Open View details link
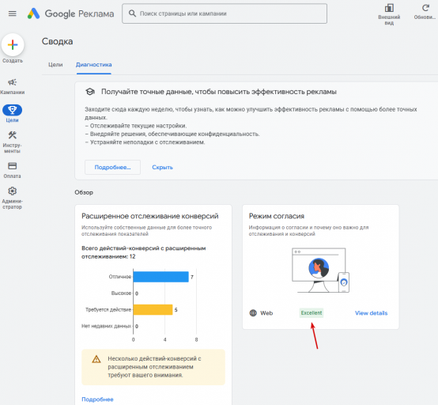This screenshot has height=405, width=438. click(x=372, y=313)
